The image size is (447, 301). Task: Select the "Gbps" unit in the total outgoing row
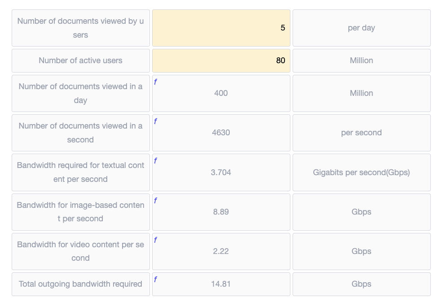[x=361, y=284]
